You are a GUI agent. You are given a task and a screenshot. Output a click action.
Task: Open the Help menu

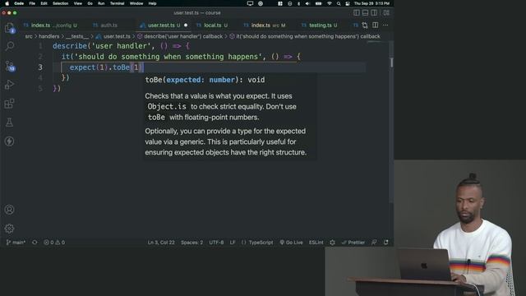[152, 3]
